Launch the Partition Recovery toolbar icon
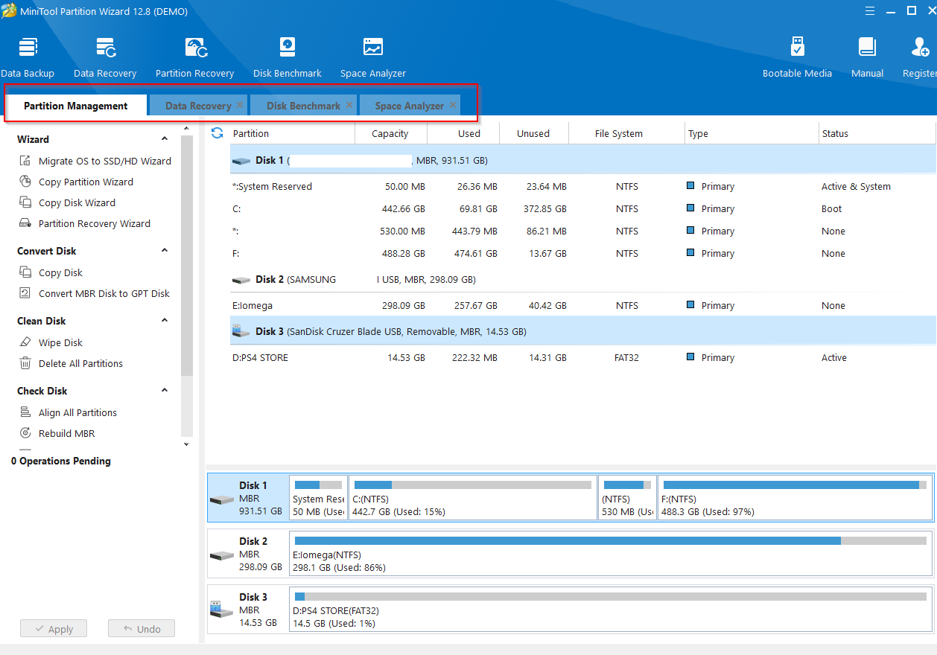Screen dimensions: 937x655 [195, 57]
